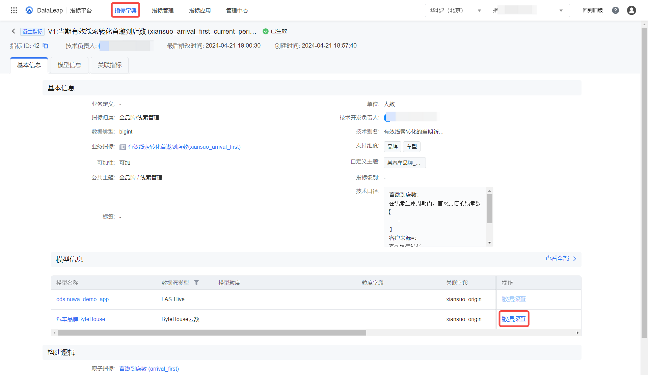Open the 有效线索转化首邀到店数 business indicator link

184,147
